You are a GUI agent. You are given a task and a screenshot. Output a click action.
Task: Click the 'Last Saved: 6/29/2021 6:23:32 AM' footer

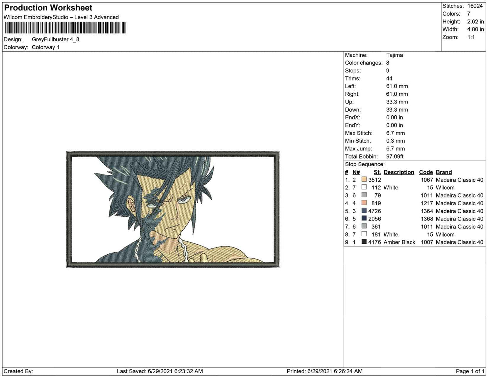pos(160,371)
